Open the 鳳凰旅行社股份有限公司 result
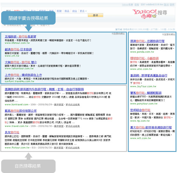Image resolution: width=177 pixels, height=173 pixels. pos(21,111)
